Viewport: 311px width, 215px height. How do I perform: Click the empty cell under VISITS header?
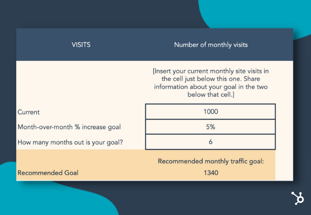[81, 82]
